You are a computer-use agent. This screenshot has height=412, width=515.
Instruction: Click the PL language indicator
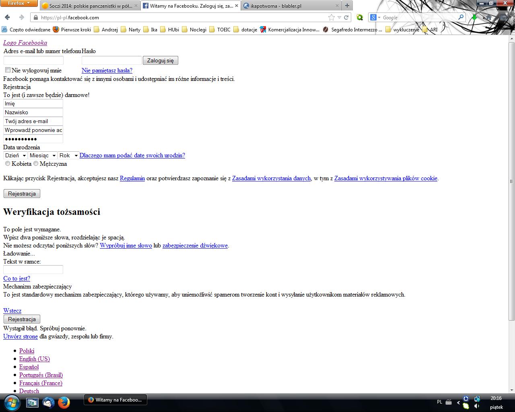pyautogui.click(x=439, y=402)
